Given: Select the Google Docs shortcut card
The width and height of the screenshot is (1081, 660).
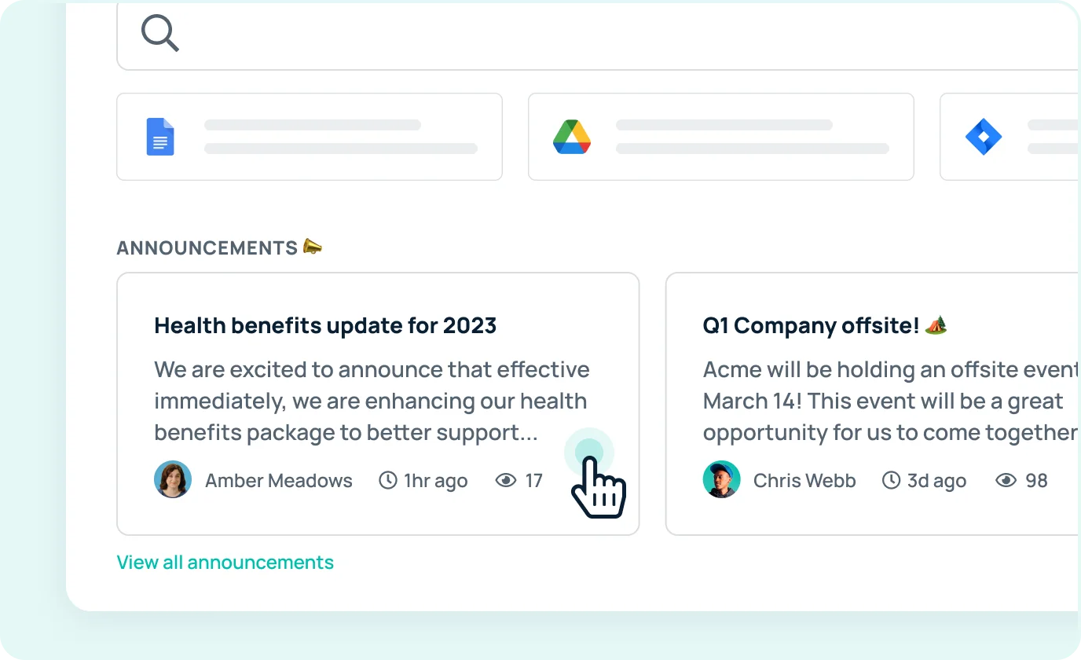Looking at the screenshot, I should (x=309, y=136).
